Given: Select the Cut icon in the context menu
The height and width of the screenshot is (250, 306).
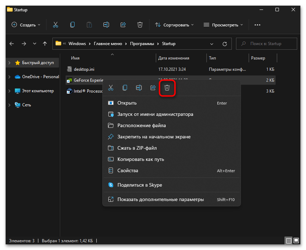Looking at the screenshot, I should pyautogui.click(x=111, y=88).
